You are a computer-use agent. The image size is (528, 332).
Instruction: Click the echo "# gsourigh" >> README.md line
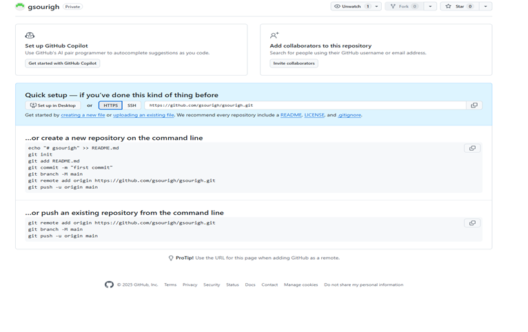73,148
